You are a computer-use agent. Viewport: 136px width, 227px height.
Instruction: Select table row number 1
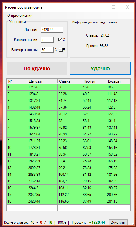click(x=68, y=87)
